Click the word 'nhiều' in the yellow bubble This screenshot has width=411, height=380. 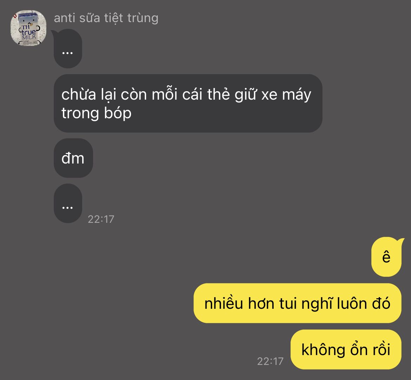(x=223, y=303)
